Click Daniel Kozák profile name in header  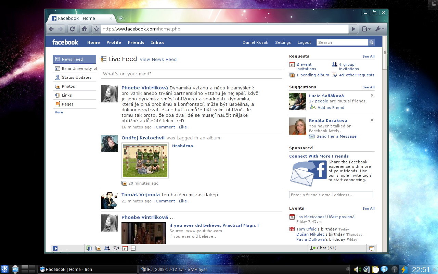[x=255, y=42]
